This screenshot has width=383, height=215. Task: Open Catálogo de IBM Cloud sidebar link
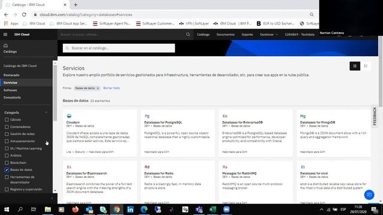[20, 66]
